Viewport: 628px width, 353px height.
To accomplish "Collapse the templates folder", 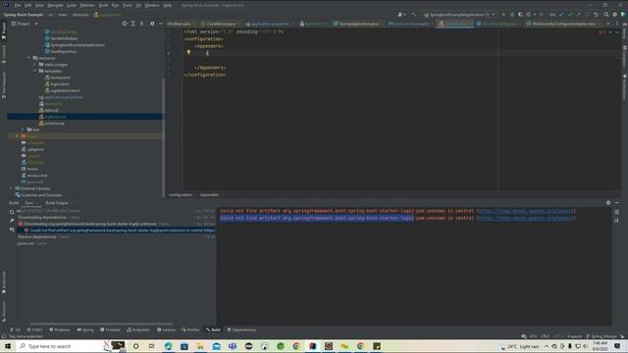I will tap(35, 71).
